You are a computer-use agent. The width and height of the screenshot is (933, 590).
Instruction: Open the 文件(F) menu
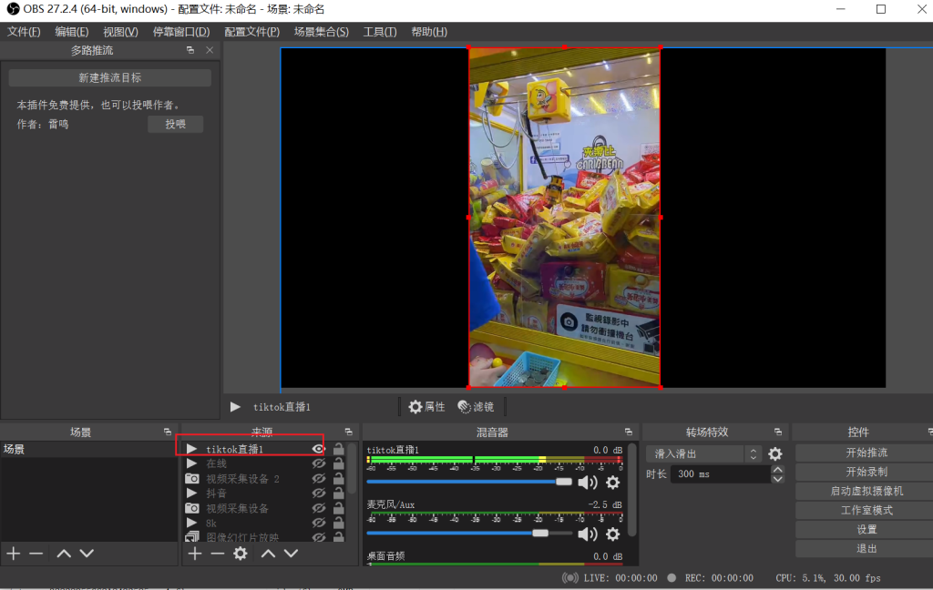[24, 32]
